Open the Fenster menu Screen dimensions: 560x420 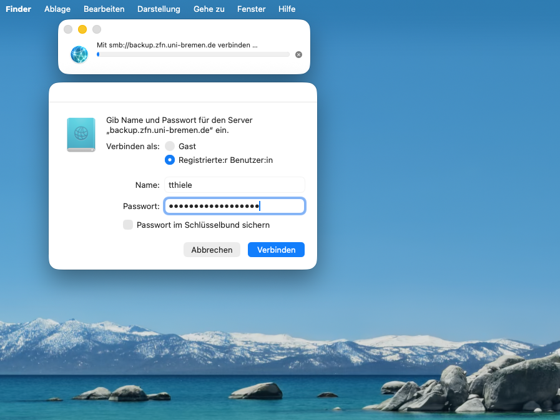252,9
